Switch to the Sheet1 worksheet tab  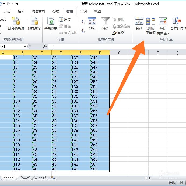9,178
